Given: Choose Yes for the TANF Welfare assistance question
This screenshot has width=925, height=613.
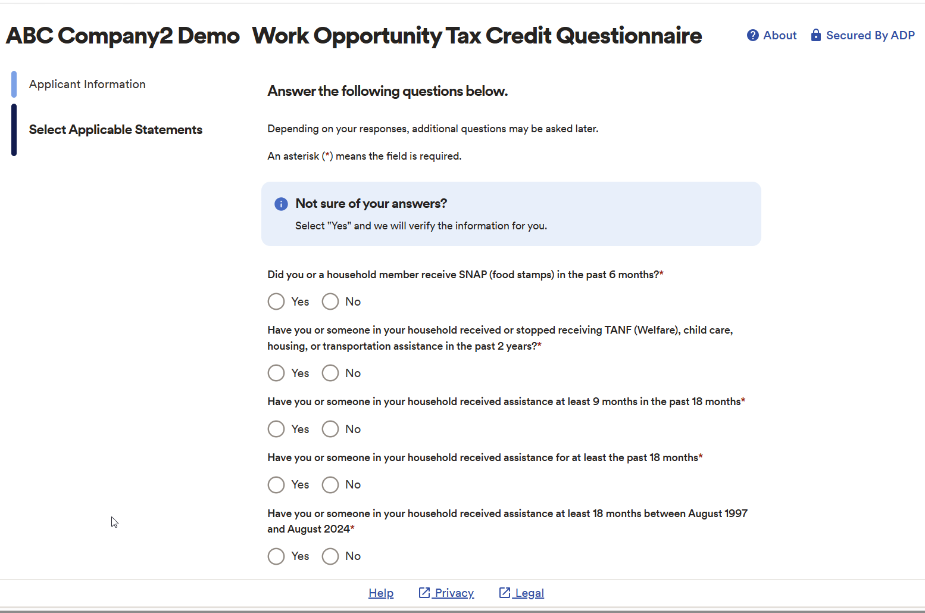Looking at the screenshot, I should pos(276,373).
